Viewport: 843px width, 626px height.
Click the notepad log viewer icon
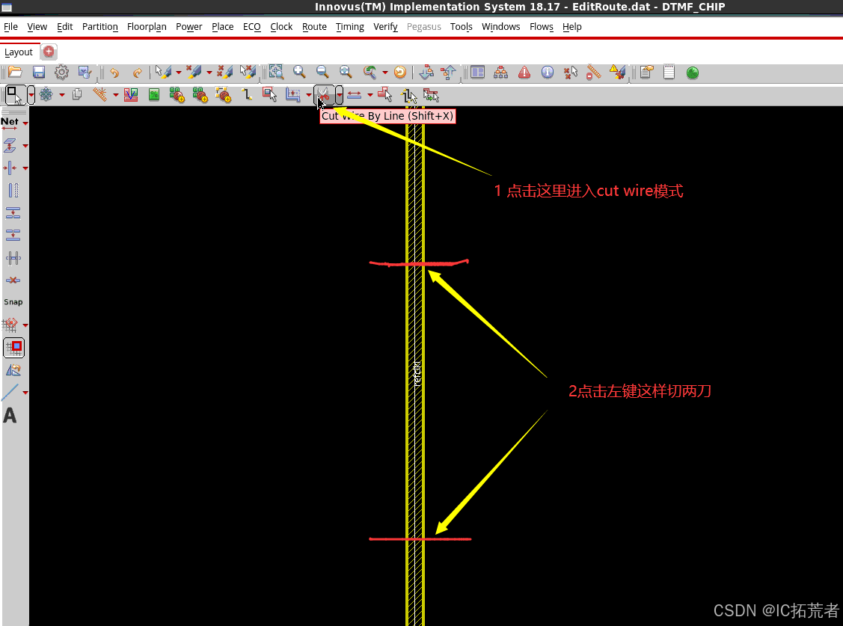[669, 72]
